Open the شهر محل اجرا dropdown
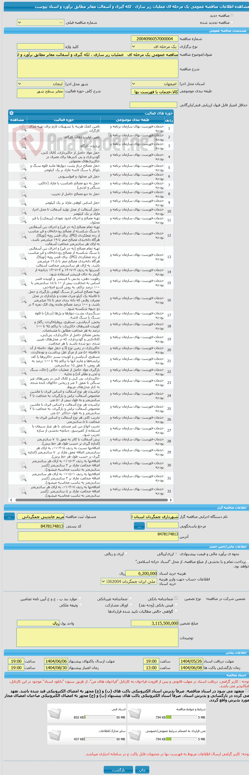 point(40,84)
